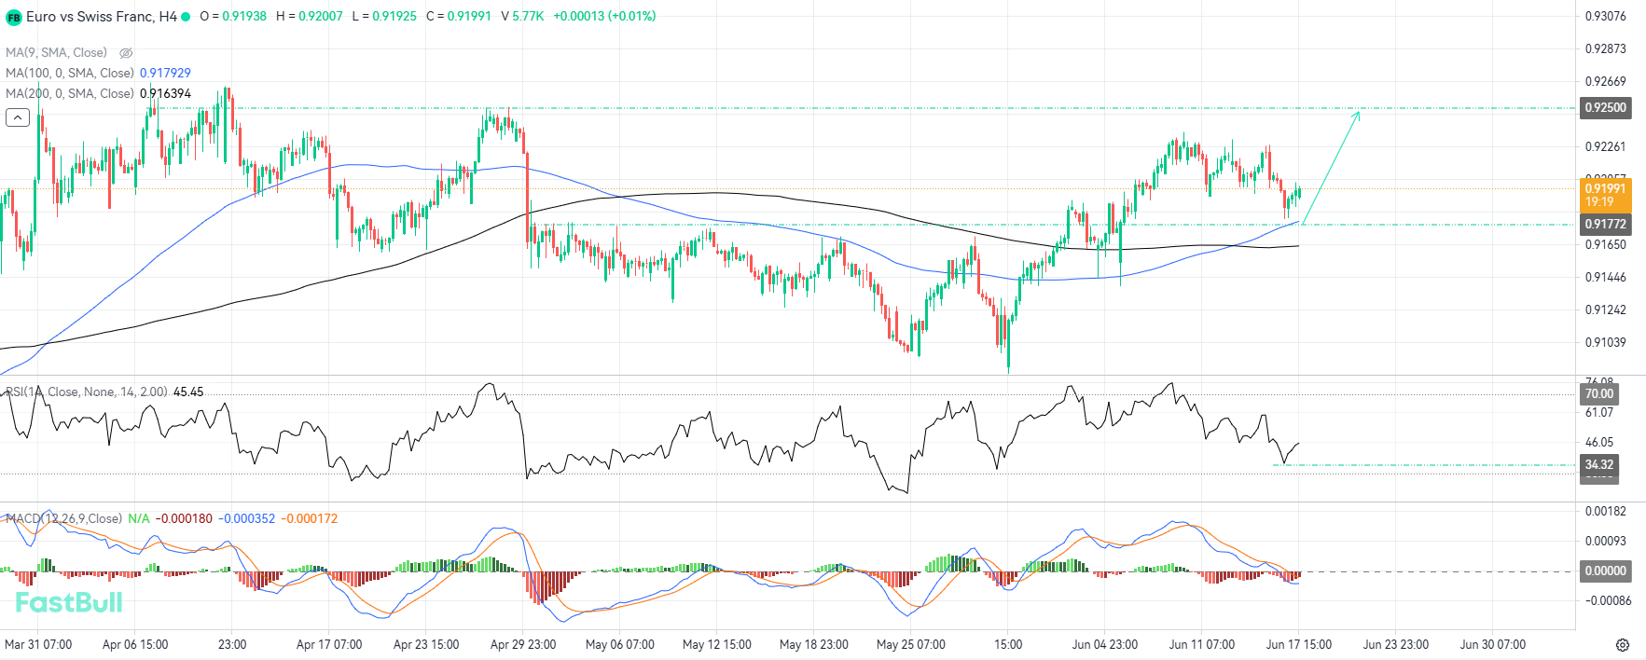The width and height of the screenshot is (1646, 660).
Task: Select the current price label 0.91991
Action: (x=1605, y=195)
